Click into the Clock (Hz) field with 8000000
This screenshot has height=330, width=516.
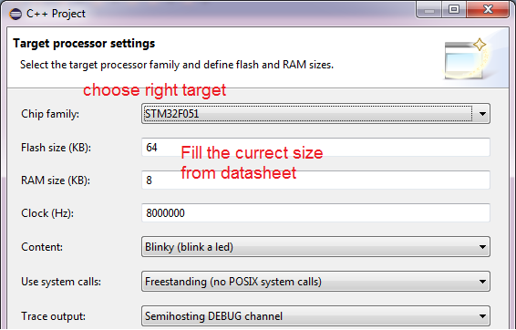click(x=315, y=213)
